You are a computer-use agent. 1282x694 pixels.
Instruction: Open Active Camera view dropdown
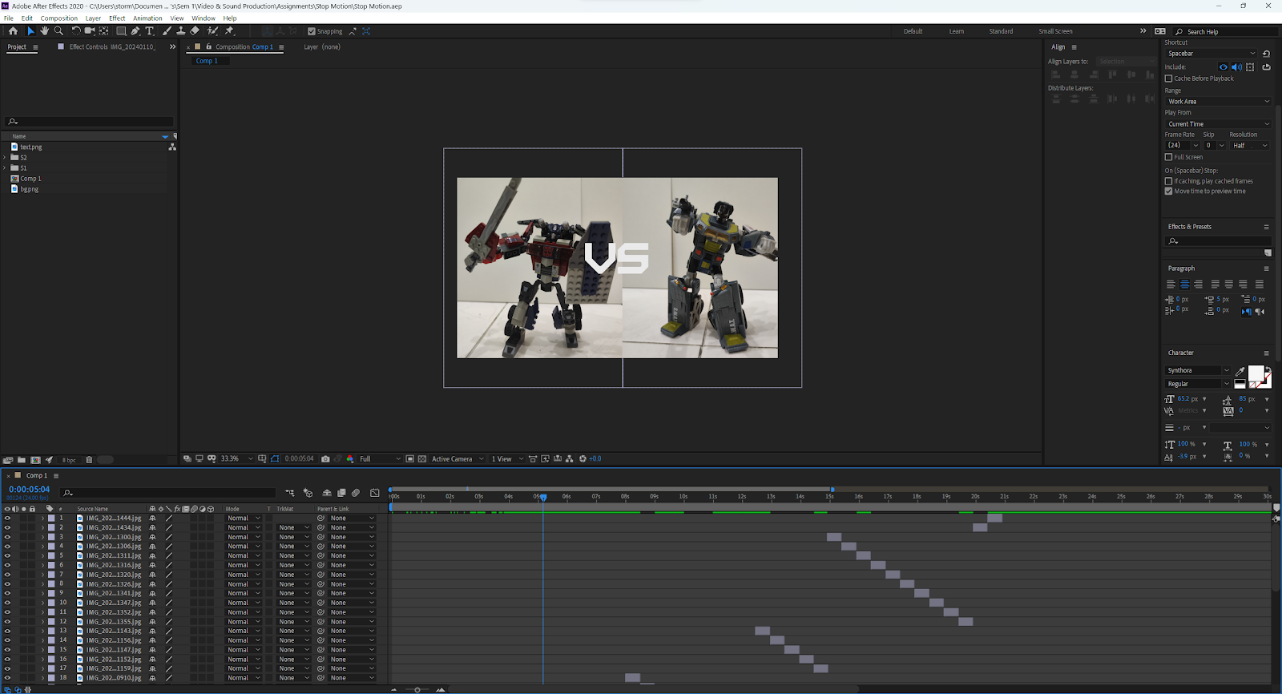(x=458, y=459)
